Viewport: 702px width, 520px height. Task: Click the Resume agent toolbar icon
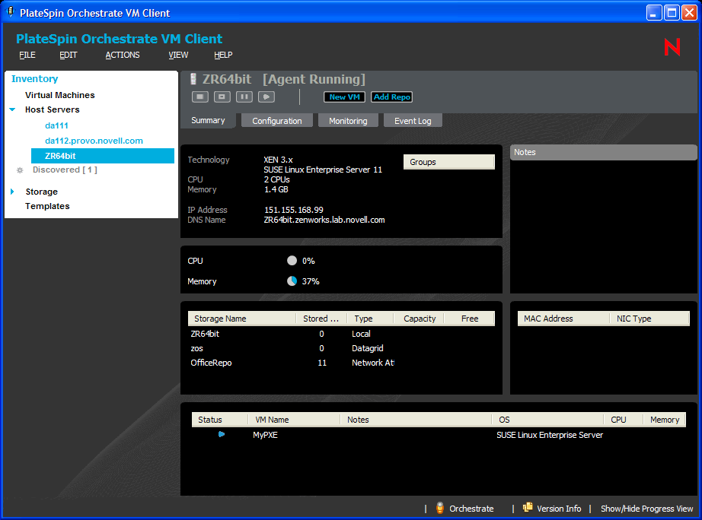click(266, 97)
